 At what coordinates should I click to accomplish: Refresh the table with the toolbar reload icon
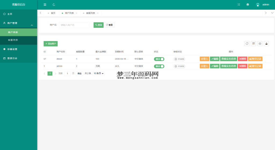point(247,44)
